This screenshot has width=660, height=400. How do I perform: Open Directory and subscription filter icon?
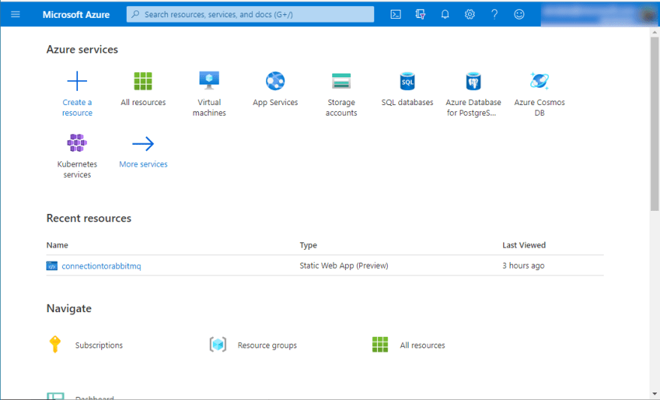point(420,14)
